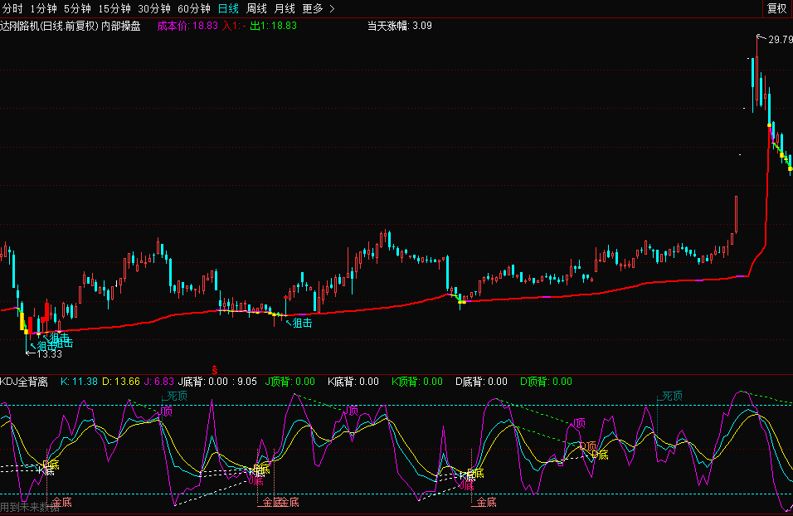This screenshot has width=793, height=516.
Task: Switch to the 周线 weekly tab
Action: coord(256,8)
